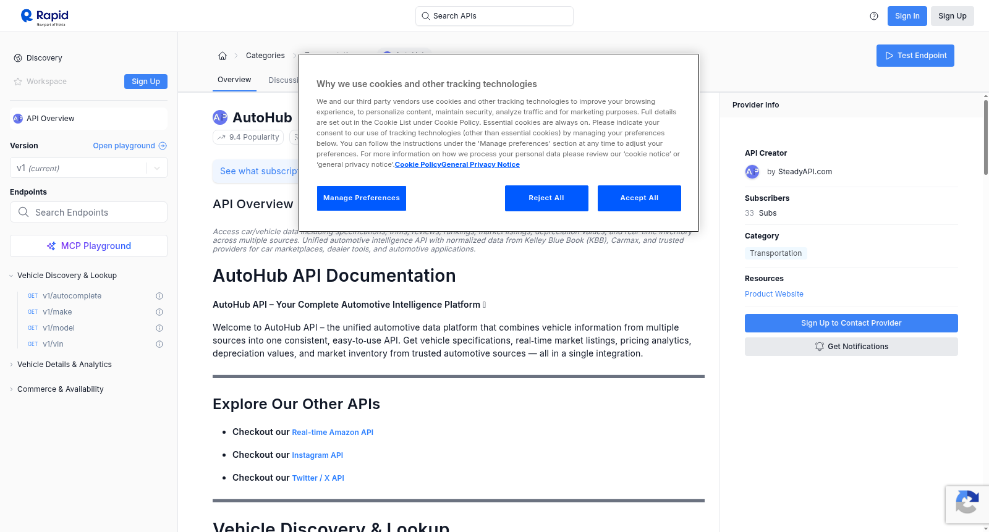The width and height of the screenshot is (989, 532).
Task: Open the Cookie Policy link
Action: [x=418, y=164]
